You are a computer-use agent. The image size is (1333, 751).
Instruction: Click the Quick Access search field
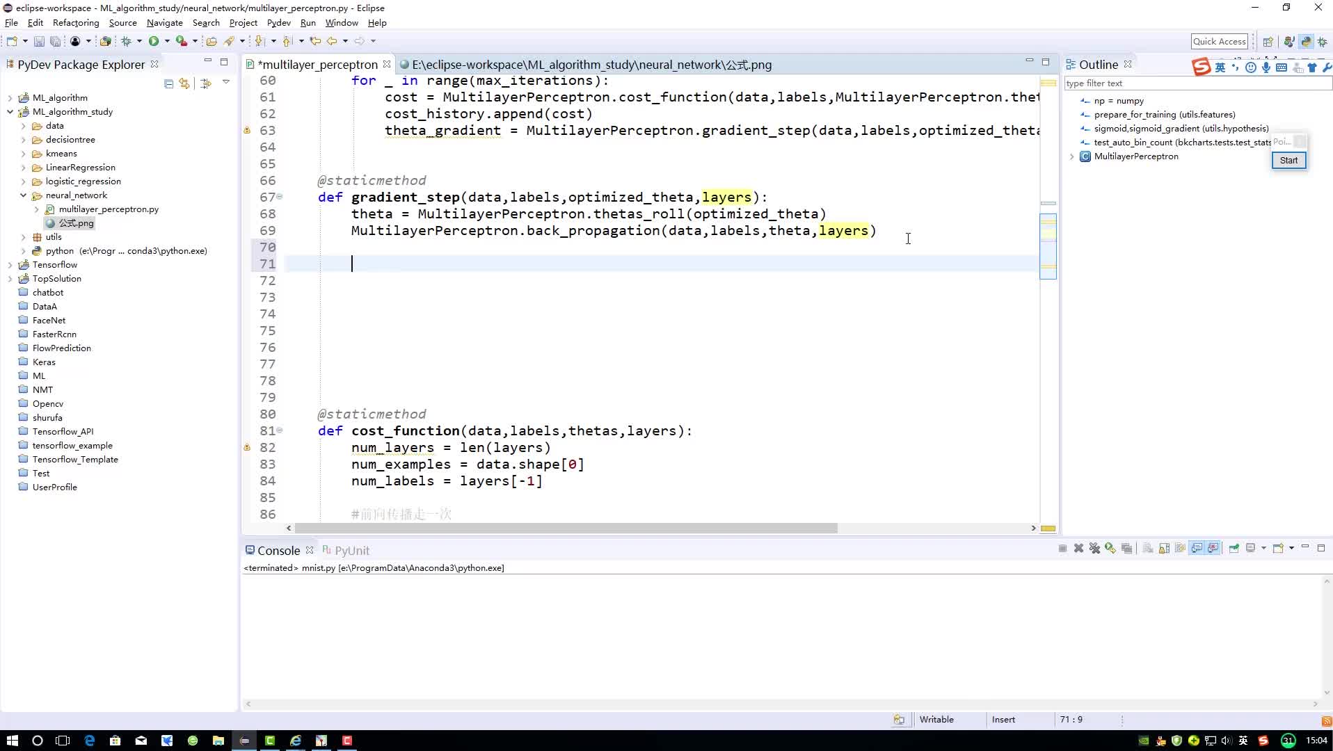(1220, 42)
